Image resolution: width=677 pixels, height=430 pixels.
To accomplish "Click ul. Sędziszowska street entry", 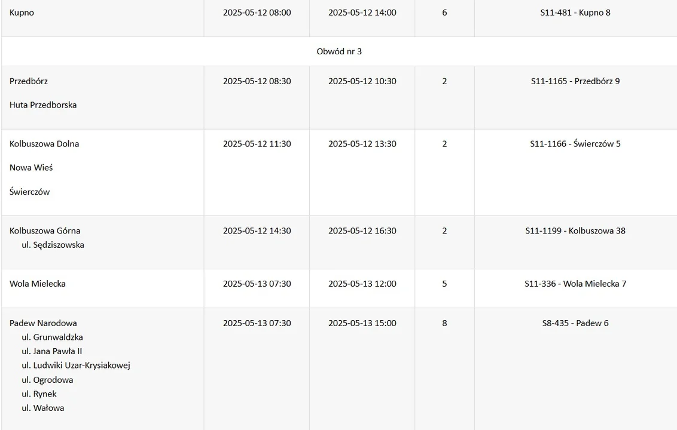I will (x=53, y=245).
